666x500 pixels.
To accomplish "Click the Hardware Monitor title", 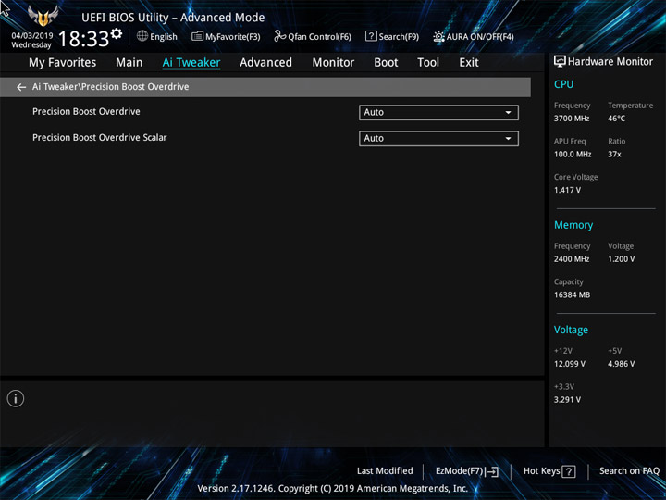I will click(x=610, y=62).
